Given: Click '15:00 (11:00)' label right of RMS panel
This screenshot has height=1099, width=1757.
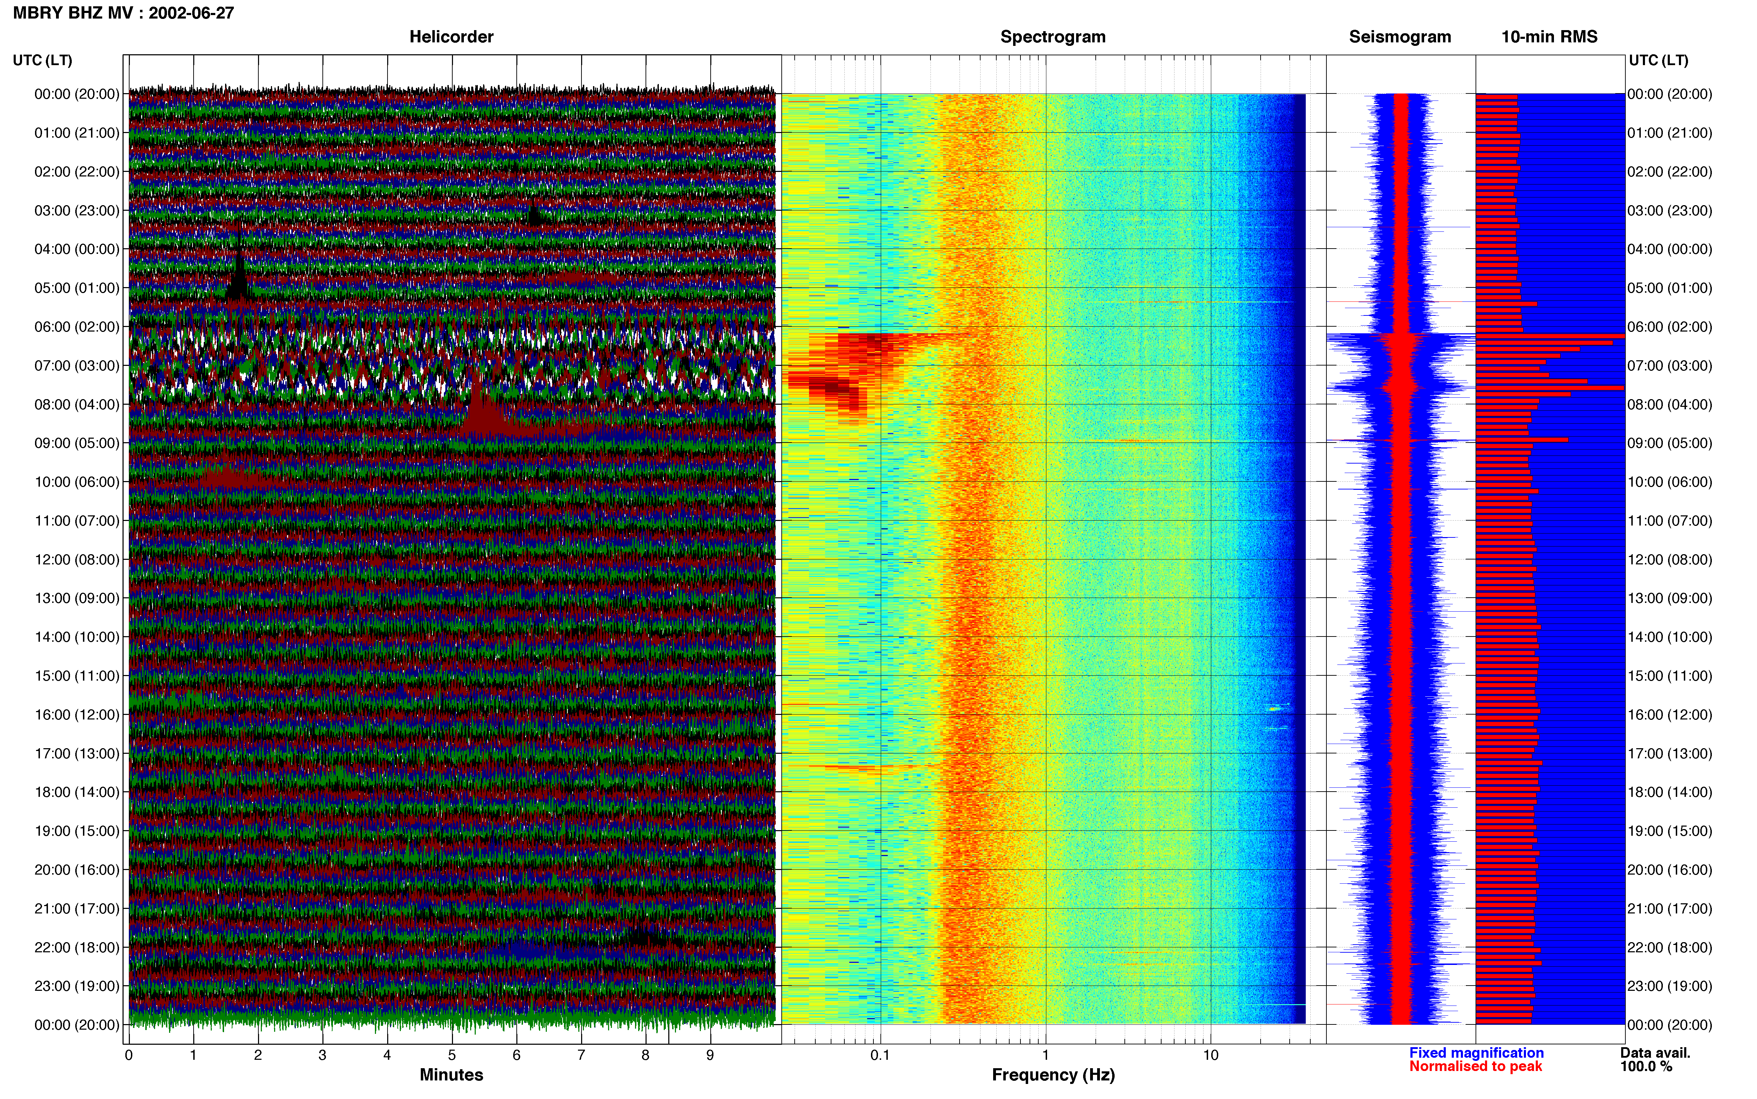Looking at the screenshot, I should (1670, 676).
